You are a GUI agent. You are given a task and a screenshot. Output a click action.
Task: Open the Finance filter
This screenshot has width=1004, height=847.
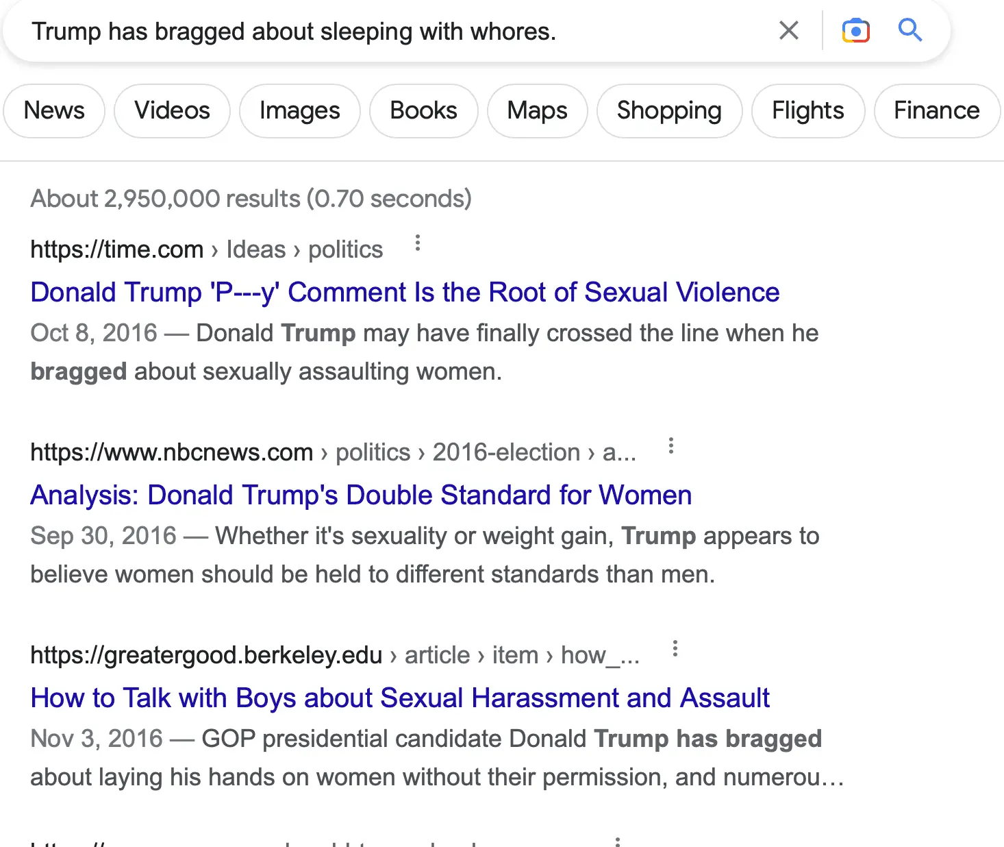click(x=936, y=111)
